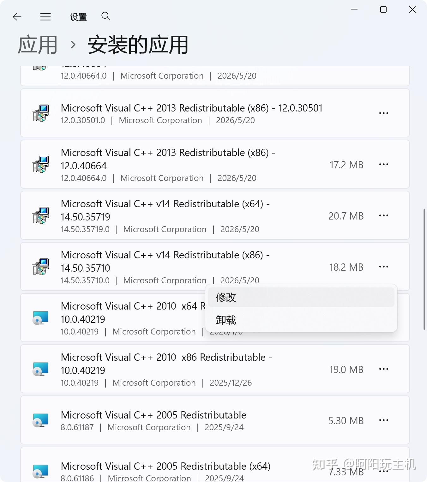Click the version text 14.50.35719.0
427x482 pixels.
(x=85, y=229)
